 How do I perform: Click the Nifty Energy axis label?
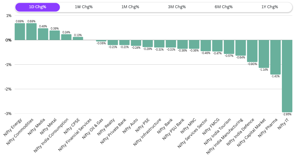click(13, 127)
